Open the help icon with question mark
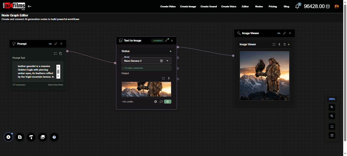The image size is (347, 156). pos(54,137)
